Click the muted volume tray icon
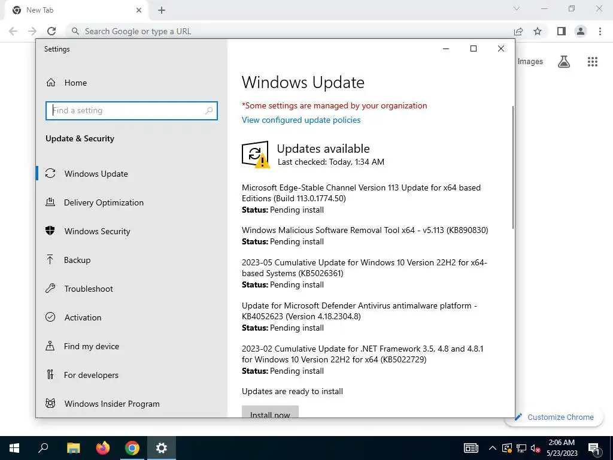This screenshot has width=613, height=460. (535, 448)
